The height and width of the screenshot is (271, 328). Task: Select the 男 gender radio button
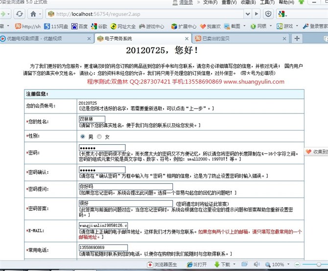[83, 136]
